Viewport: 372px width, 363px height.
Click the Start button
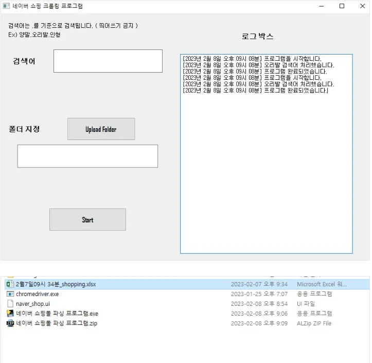click(87, 219)
